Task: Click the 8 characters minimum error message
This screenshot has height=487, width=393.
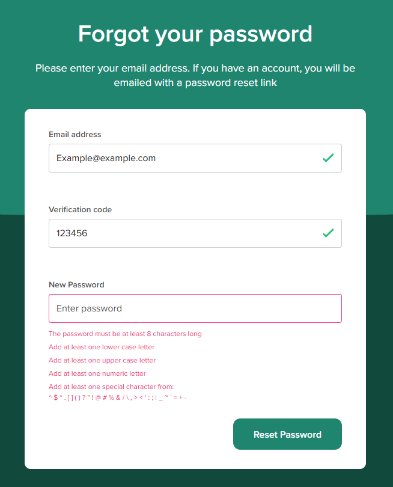Action: (125, 334)
